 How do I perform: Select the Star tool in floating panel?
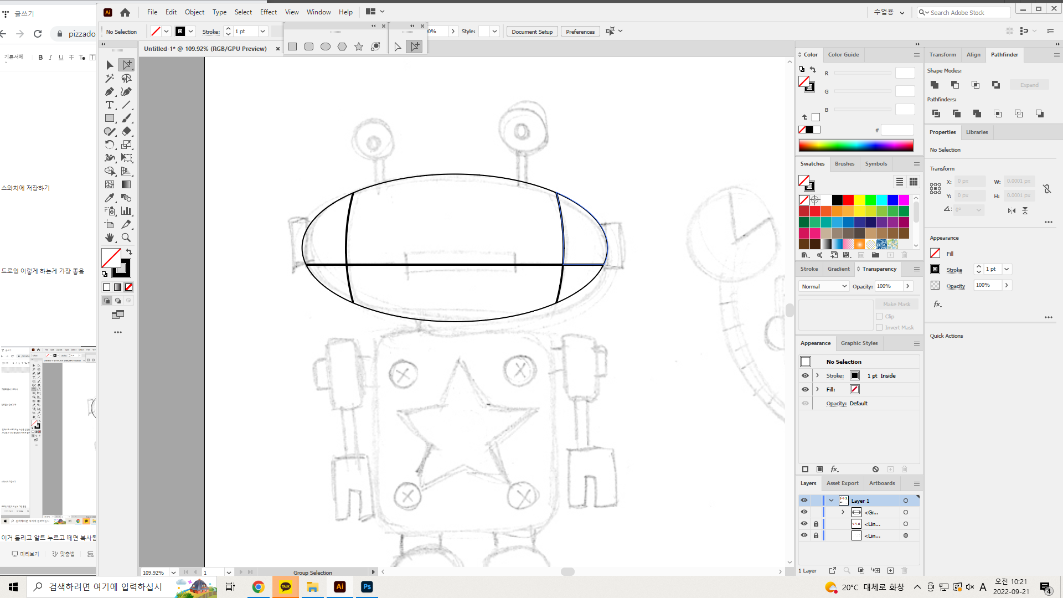coord(359,47)
